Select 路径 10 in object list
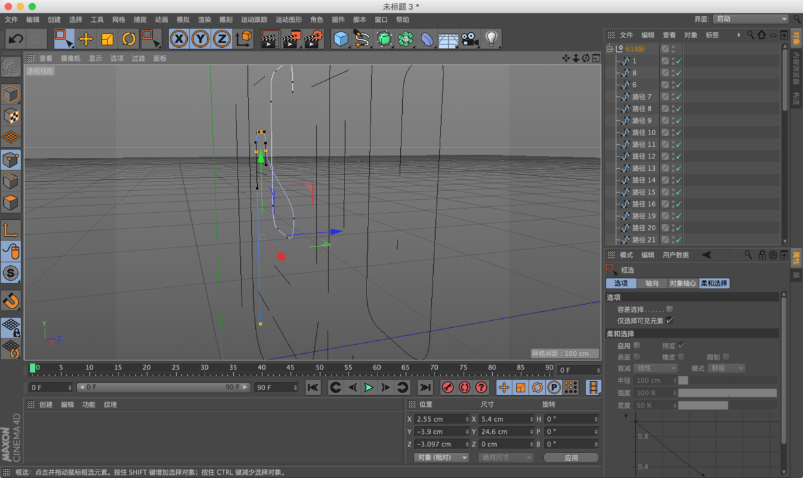The image size is (803, 478). pyautogui.click(x=644, y=133)
